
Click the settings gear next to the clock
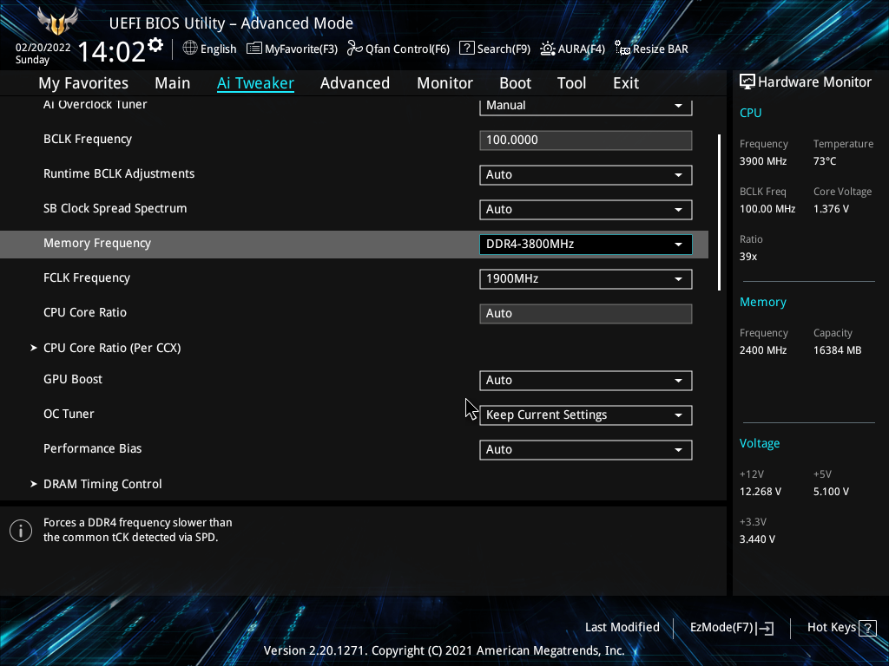[x=155, y=45]
